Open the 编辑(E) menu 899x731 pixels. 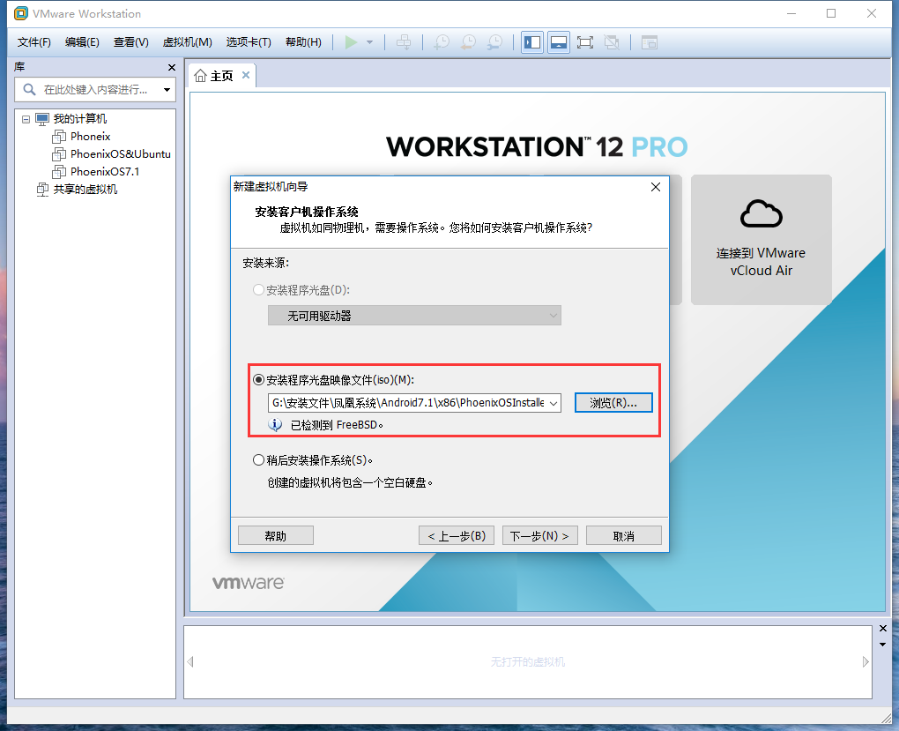[x=82, y=42]
